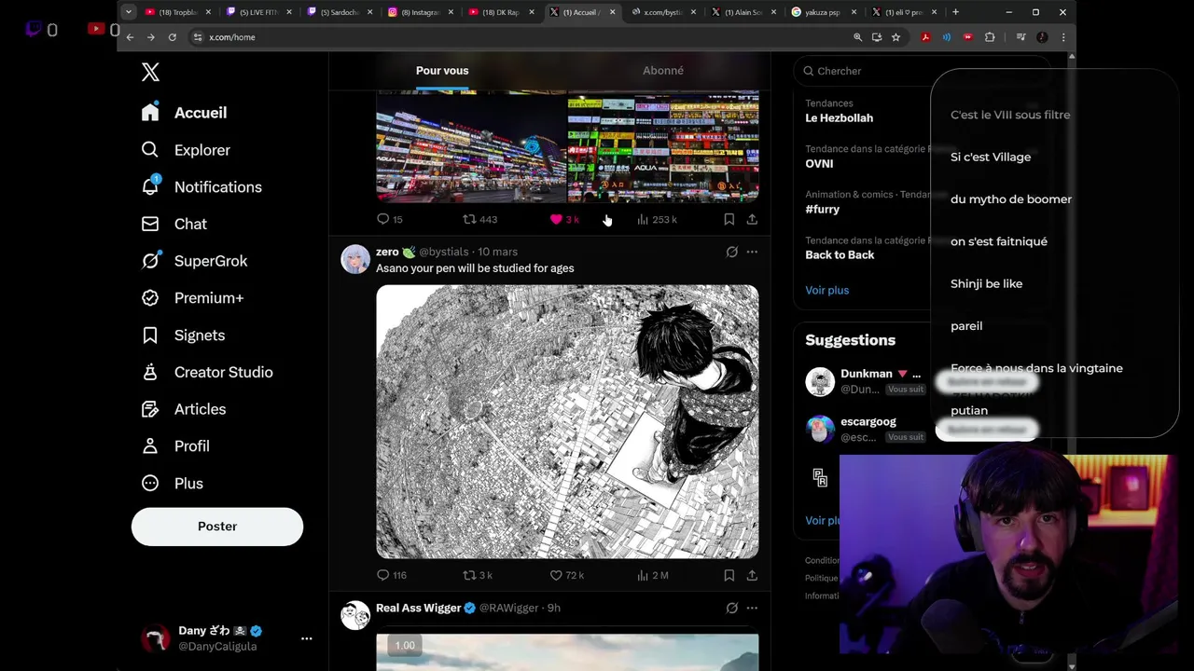Switch to the Instagram browser tab
The width and height of the screenshot is (1194, 671).
pos(420,12)
